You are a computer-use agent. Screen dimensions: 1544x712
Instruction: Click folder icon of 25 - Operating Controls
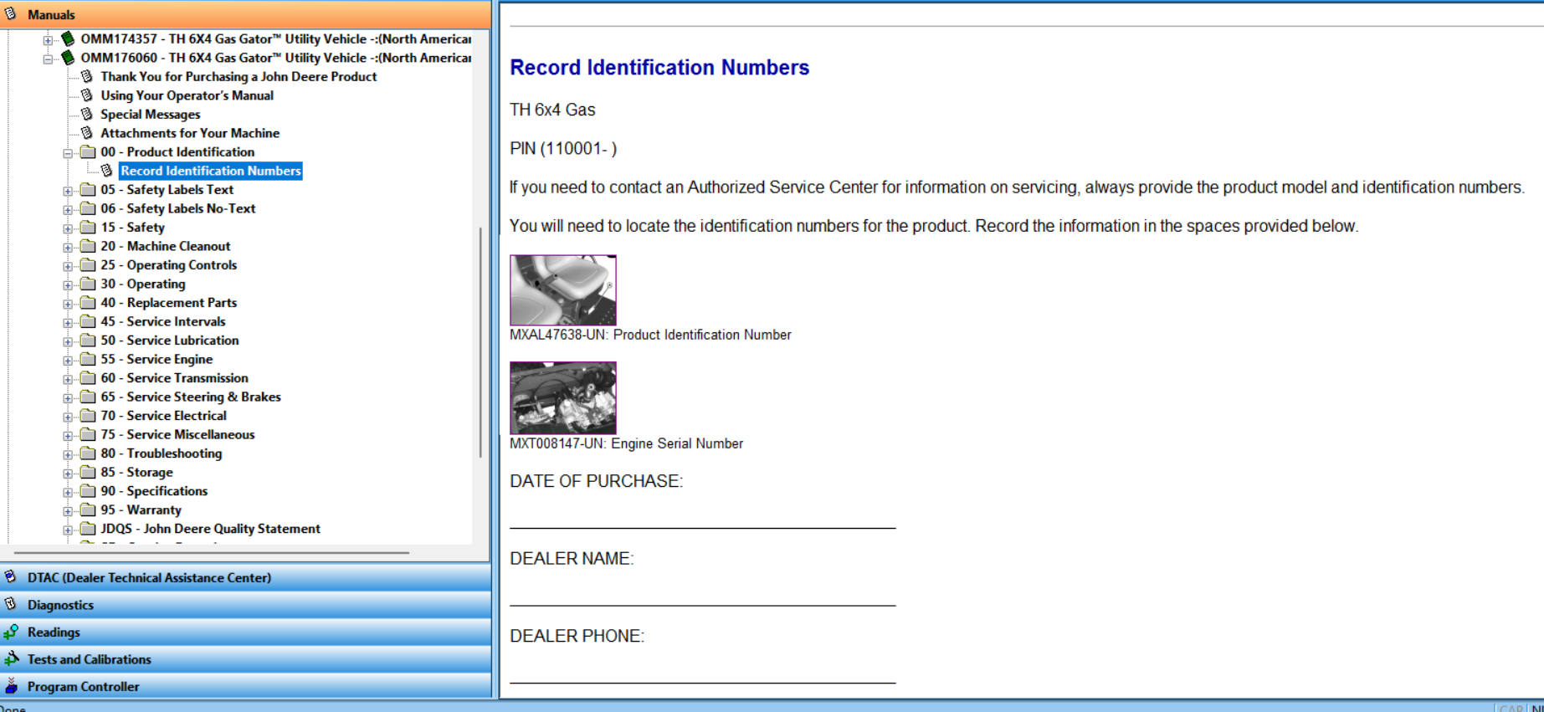[88, 264]
